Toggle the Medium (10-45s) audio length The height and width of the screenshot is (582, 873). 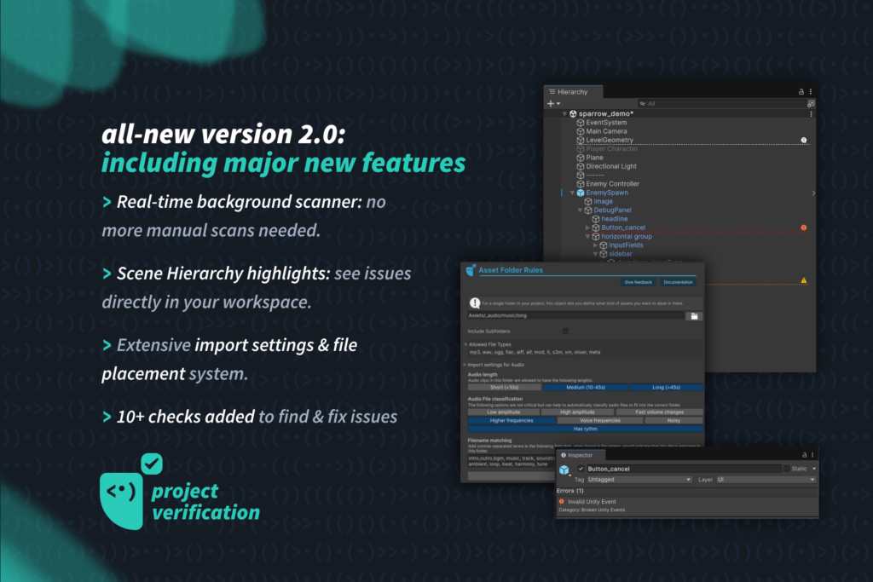coord(586,387)
